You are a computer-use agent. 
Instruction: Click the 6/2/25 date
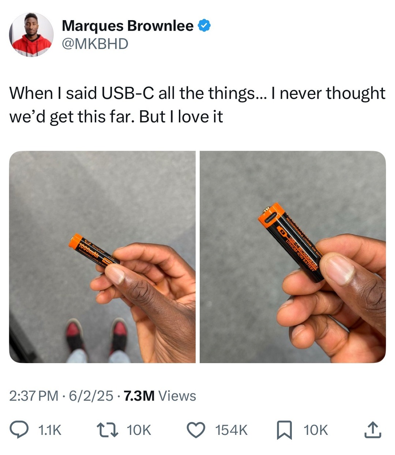pos(91,396)
